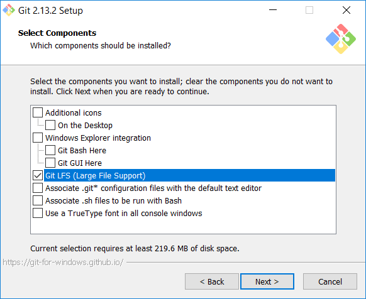Check the On the Desktop option
The image size is (366, 299).
(50, 125)
